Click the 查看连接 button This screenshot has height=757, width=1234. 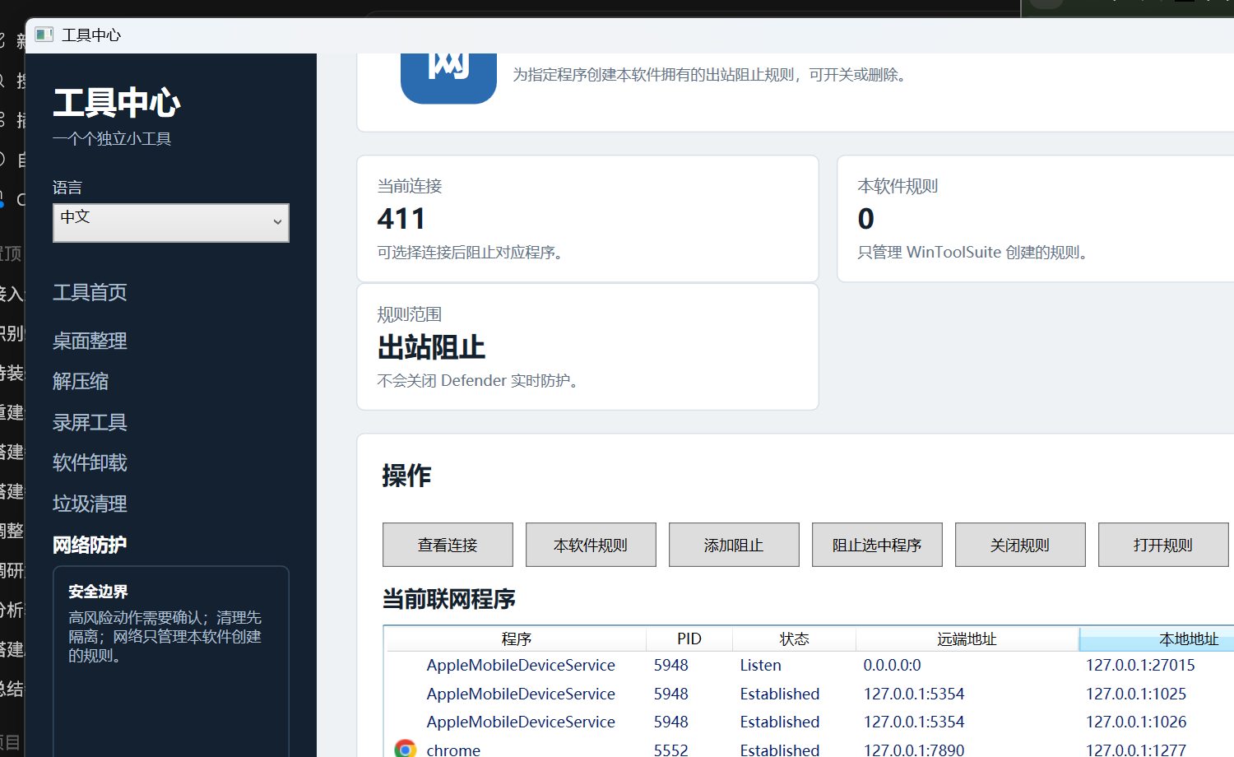(448, 545)
